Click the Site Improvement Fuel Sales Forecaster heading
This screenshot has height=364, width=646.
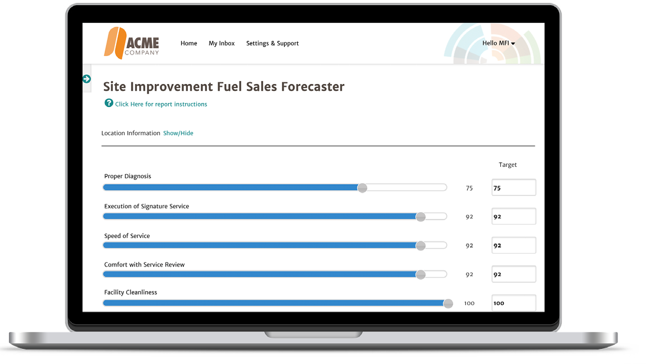[x=223, y=87]
